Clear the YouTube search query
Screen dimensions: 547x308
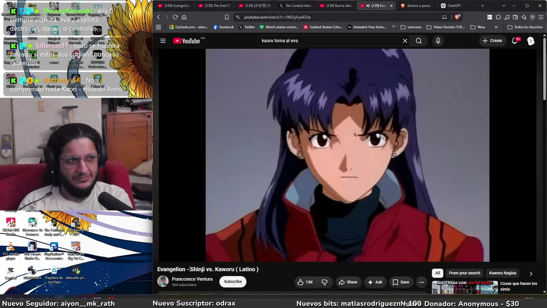[405, 41]
